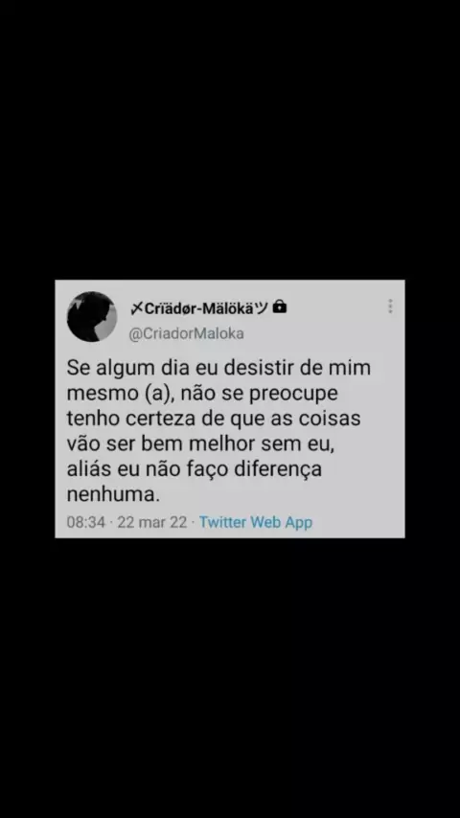Click the line 'tenho certeza de que as coisas'
The height and width of the screenshot is (818, 460).
tap(214, 419)
